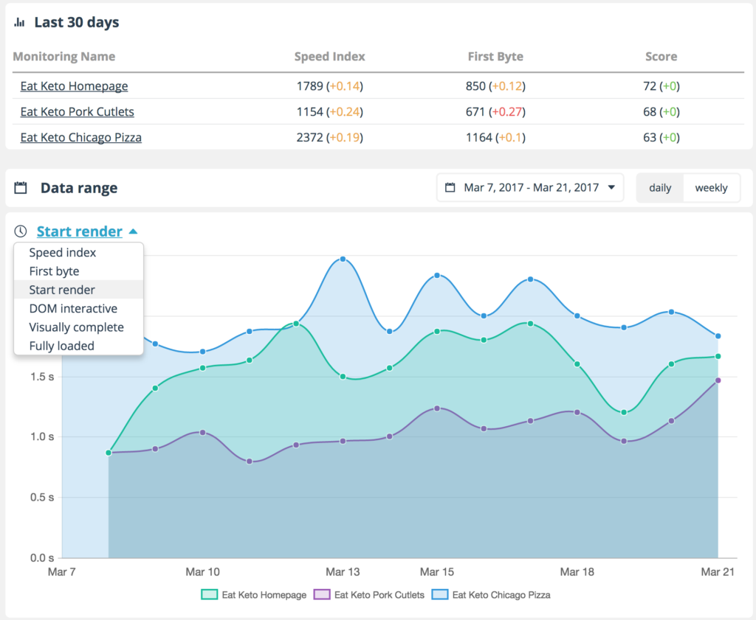The width and height of the screenshot is (756, 620).
Task: Switch chart to weekly view
Action: tap(711, 188)
